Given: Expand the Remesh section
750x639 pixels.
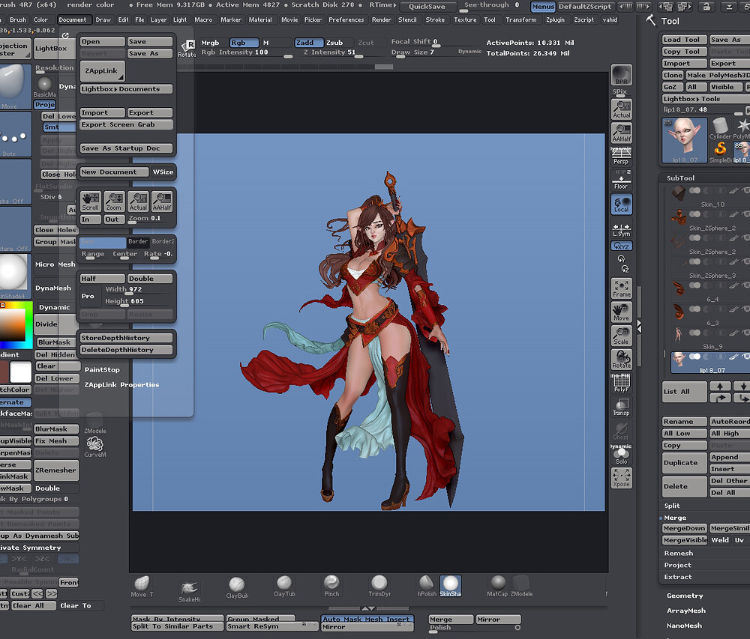Looking at the screenshot, I should 678,553.
